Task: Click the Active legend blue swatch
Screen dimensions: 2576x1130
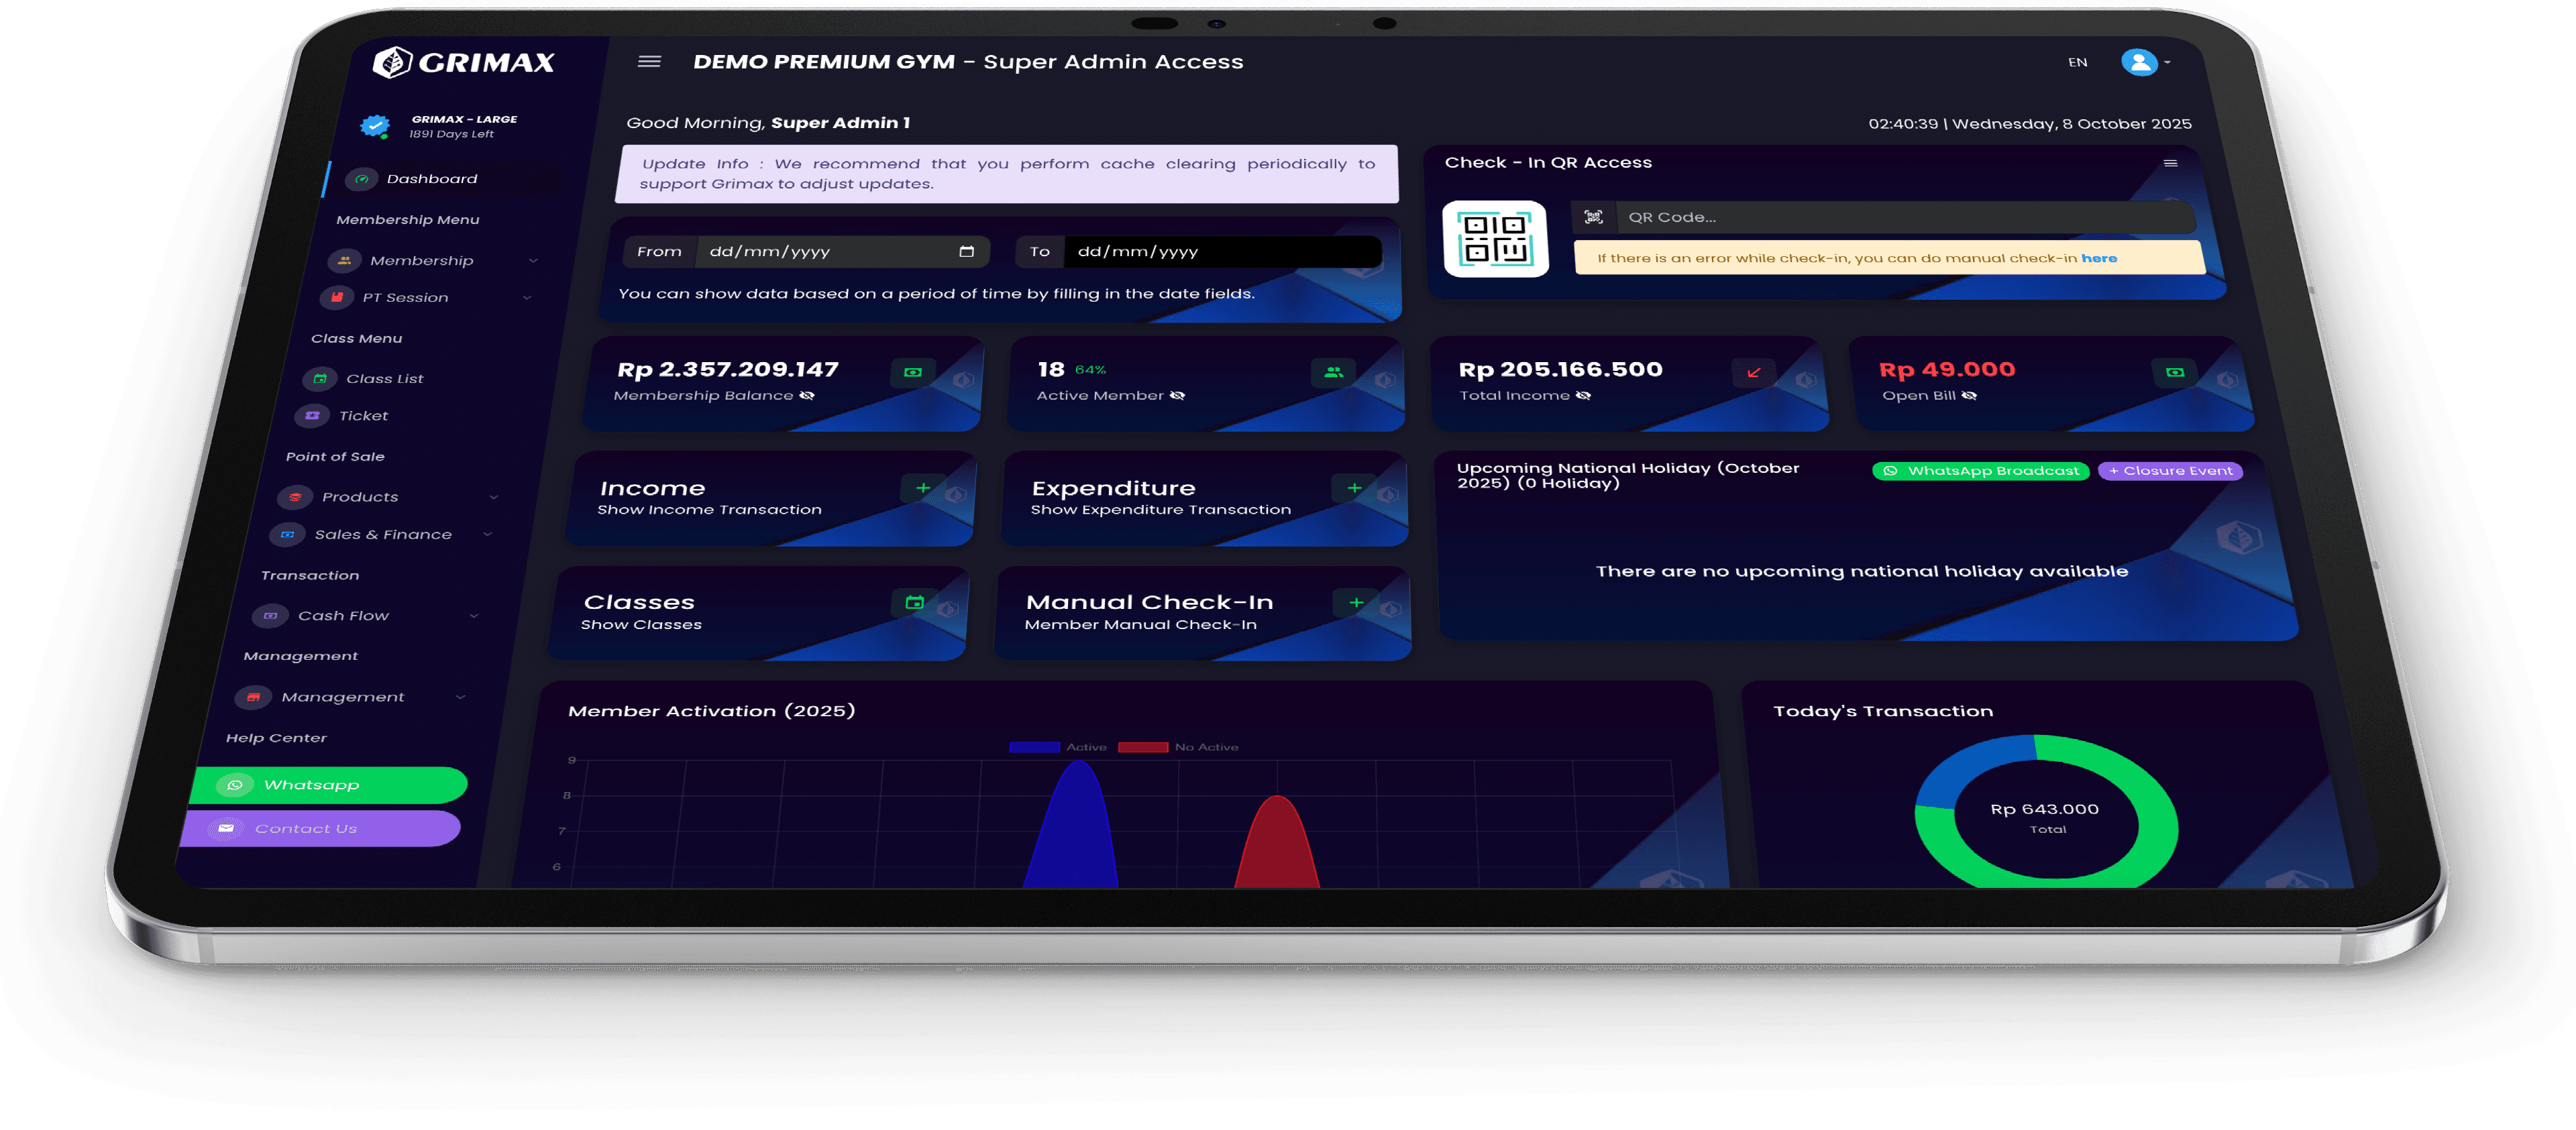Action: (x=1034, y=747)
